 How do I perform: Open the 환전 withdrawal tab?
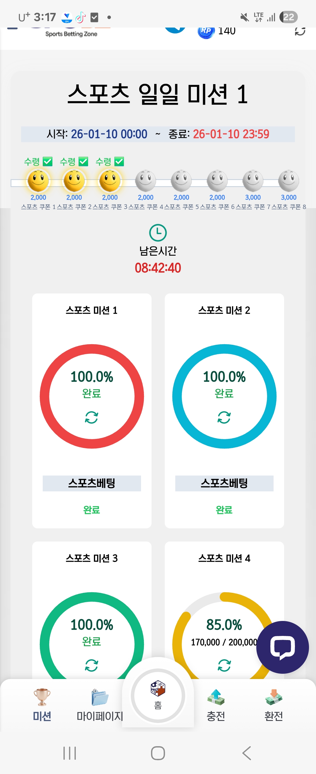pyautogui.click(x=273, y=705)
